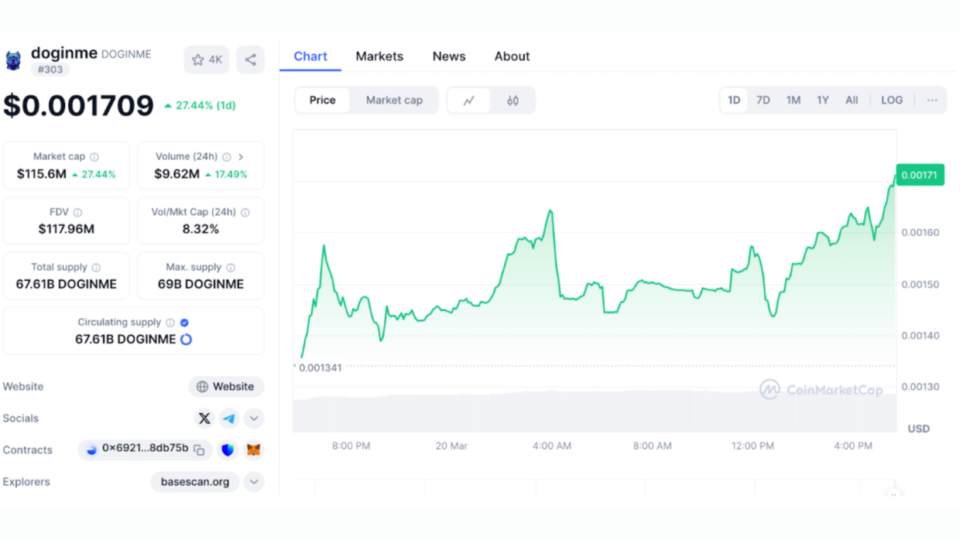Open Vol/Mkt Cap (24h) info icon
960x540 pixels.
click(x=245, y=213)
